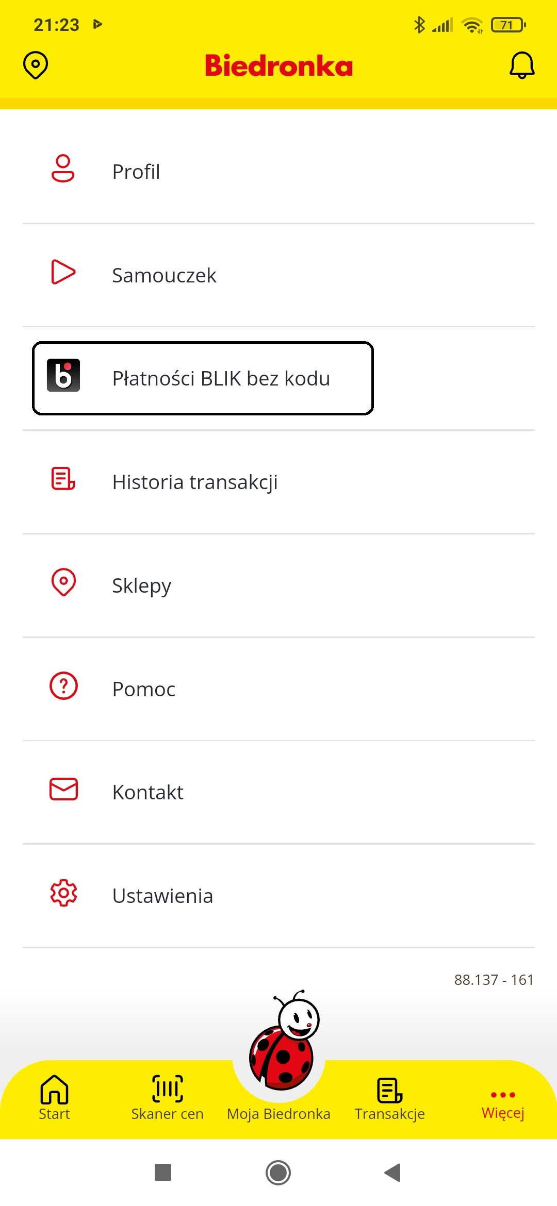
Task: Open the Pomoc question mark icon
Action: click(63, 687)
